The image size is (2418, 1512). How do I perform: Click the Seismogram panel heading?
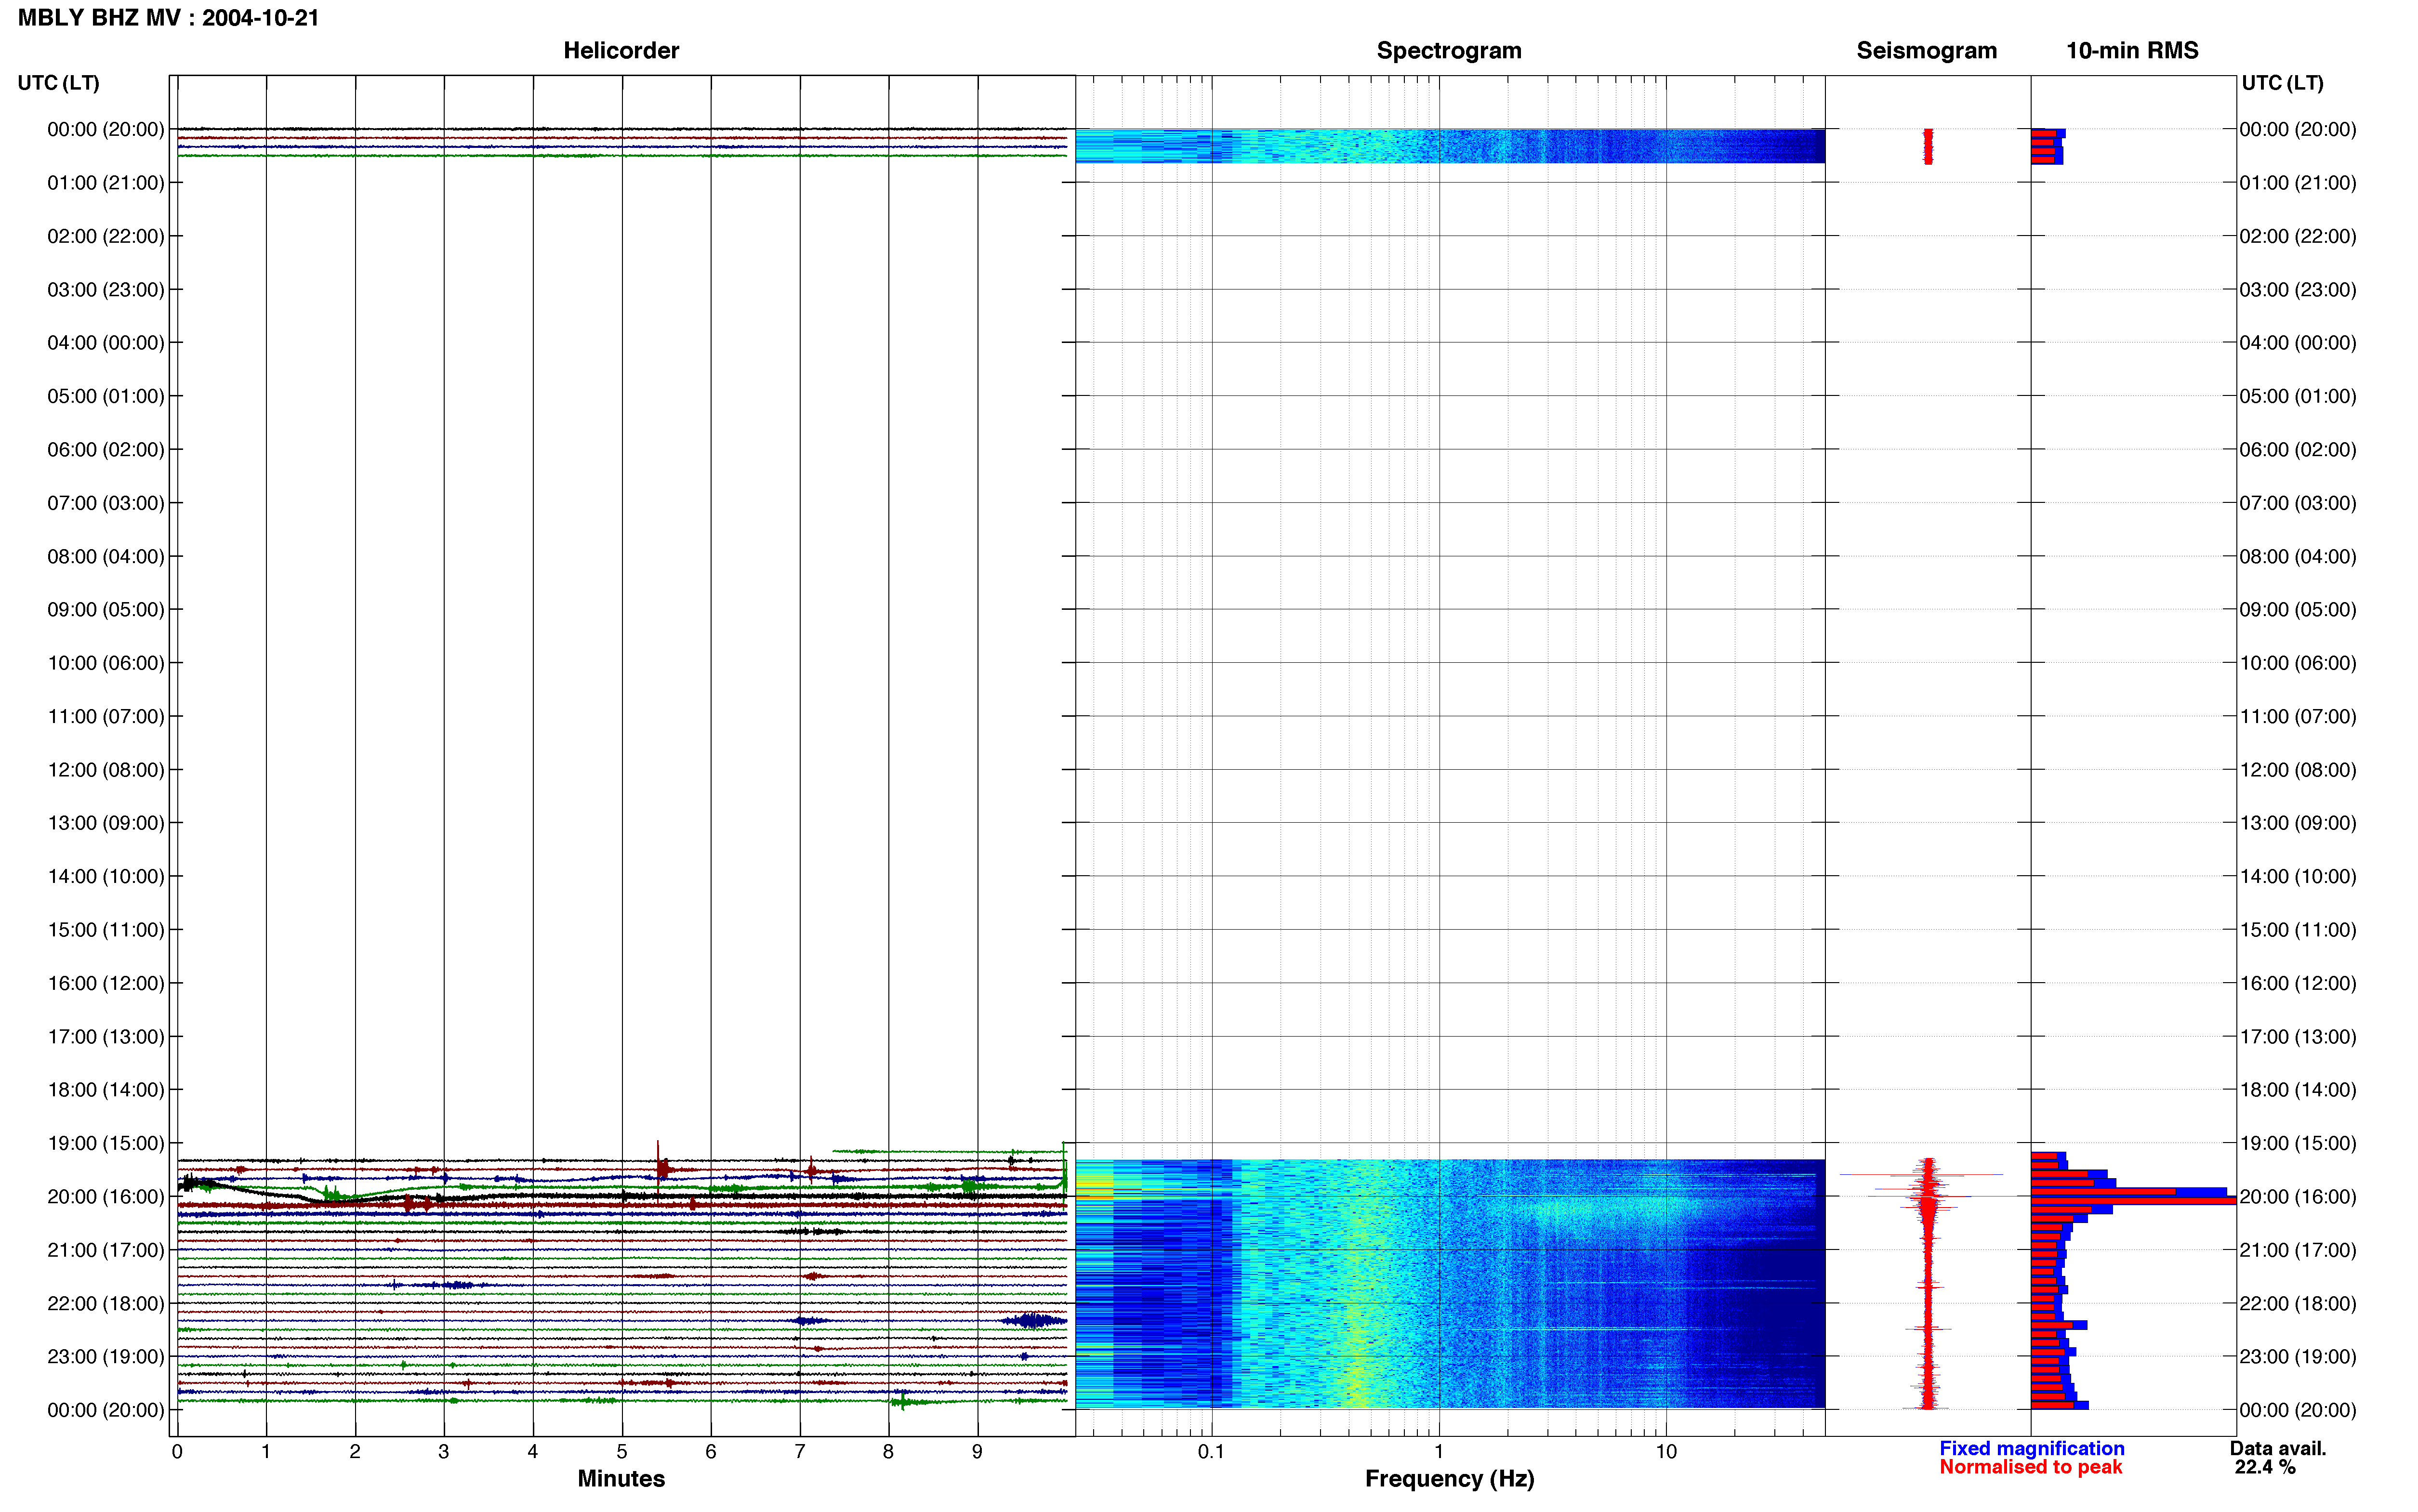pyautogui.click(x=1926, y=51)
